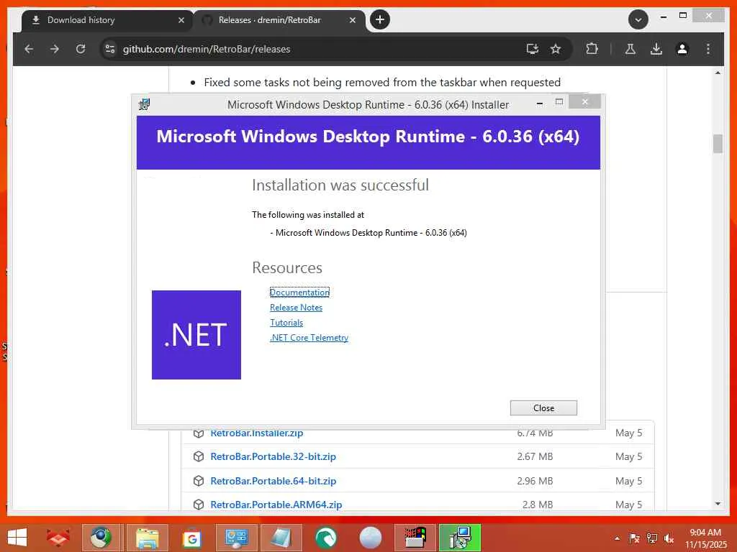Viewport: 737px width, 552px height.
Task: Click the install app icon in address bar
Action: pyautogui.click(x=532, y=49)
